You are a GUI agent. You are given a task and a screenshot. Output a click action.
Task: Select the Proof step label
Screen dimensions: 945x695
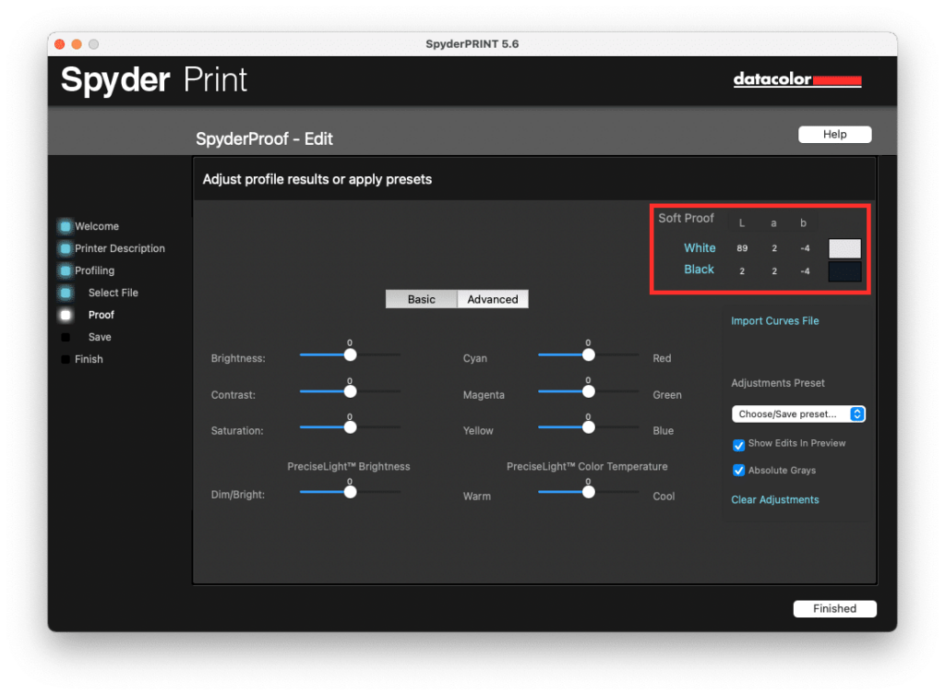102,315
